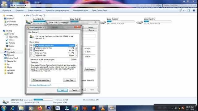Viewport: 198px width, 111px height.
Task: Click the Local Disk (F:) usage bar
Action: coord(157,21)
